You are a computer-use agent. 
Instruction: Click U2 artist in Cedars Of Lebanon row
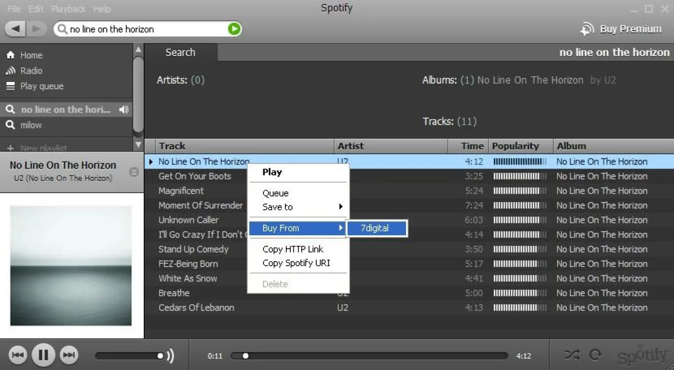[x=343, y=307]
